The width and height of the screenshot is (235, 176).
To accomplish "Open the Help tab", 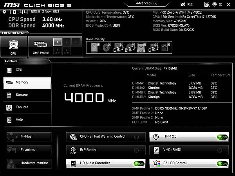I will point(27,120).
